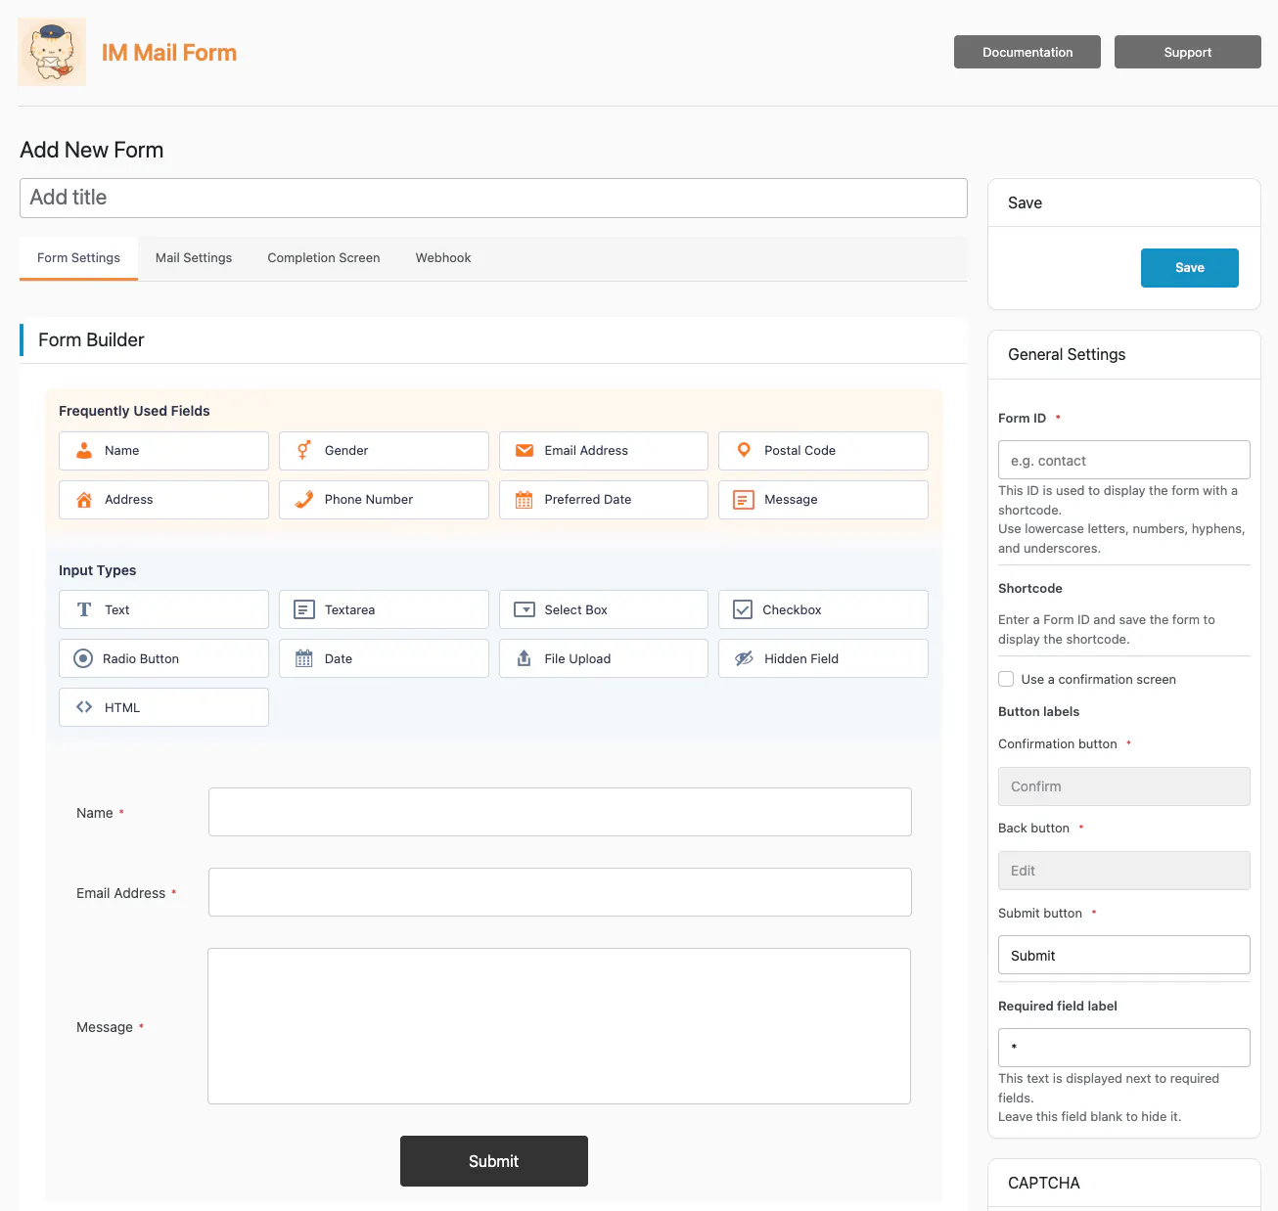The width and height of the screenshot is (1278, 1211).
Task: Add an Address field
Action: point(163,500)
